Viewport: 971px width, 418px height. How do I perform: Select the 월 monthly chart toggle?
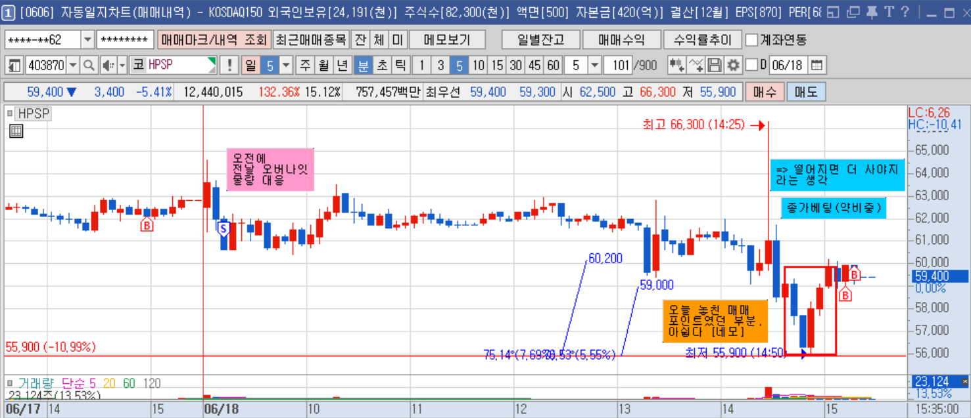point(324,66)
